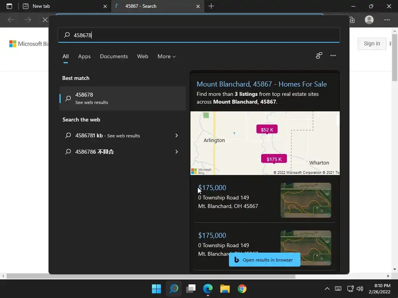Click first listing address 0 Township Road 149
This screenshot has height=298, width=398.
pos(223,198)
